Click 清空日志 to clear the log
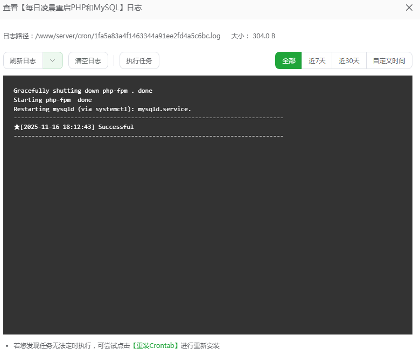This screenshot has width=420, height=355. pyautogui.click(x=88, y=61)
